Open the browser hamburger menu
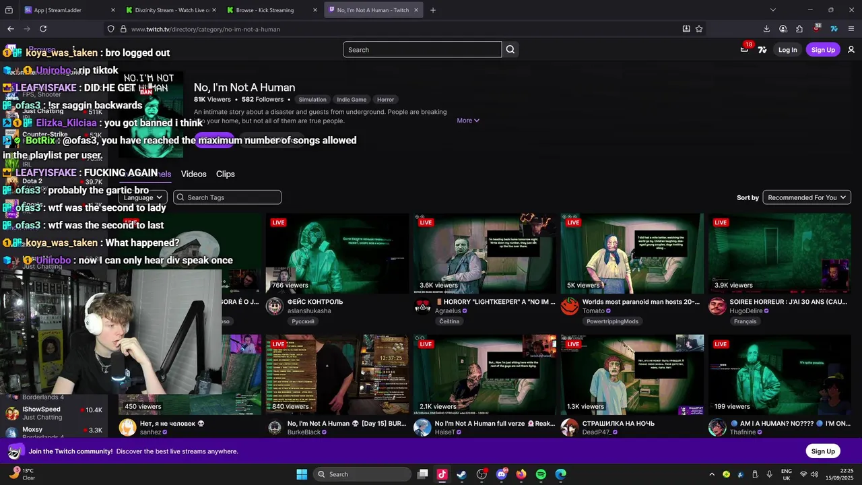 (x=851, y=29)
